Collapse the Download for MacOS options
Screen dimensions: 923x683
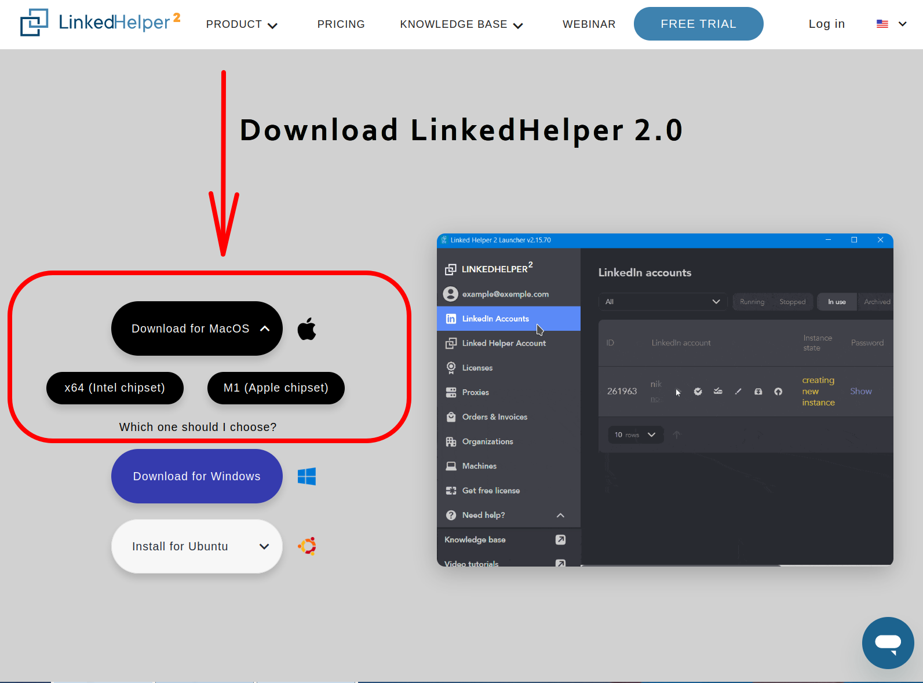click(x=196, y=328)
